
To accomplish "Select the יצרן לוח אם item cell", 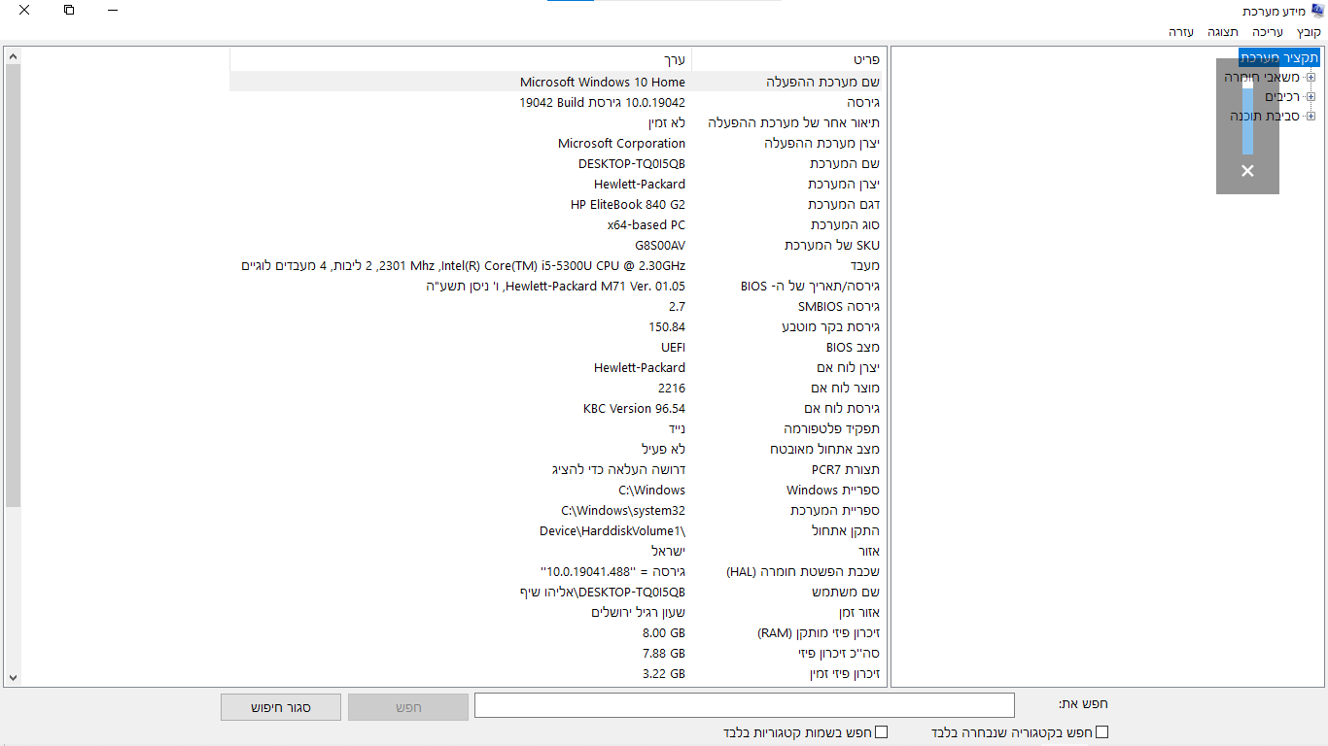I will click(848, 368).
